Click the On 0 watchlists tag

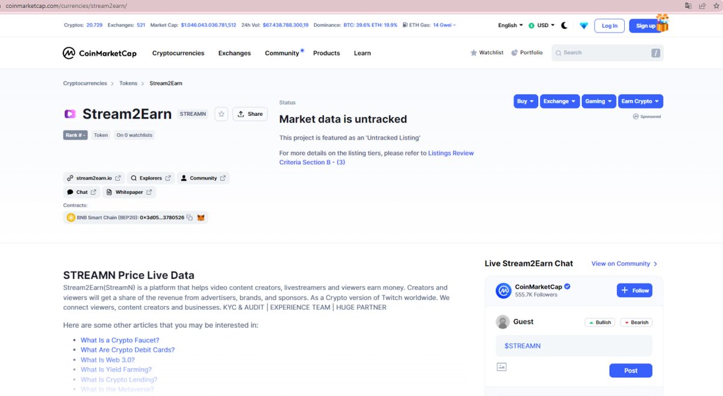(134, 135)
